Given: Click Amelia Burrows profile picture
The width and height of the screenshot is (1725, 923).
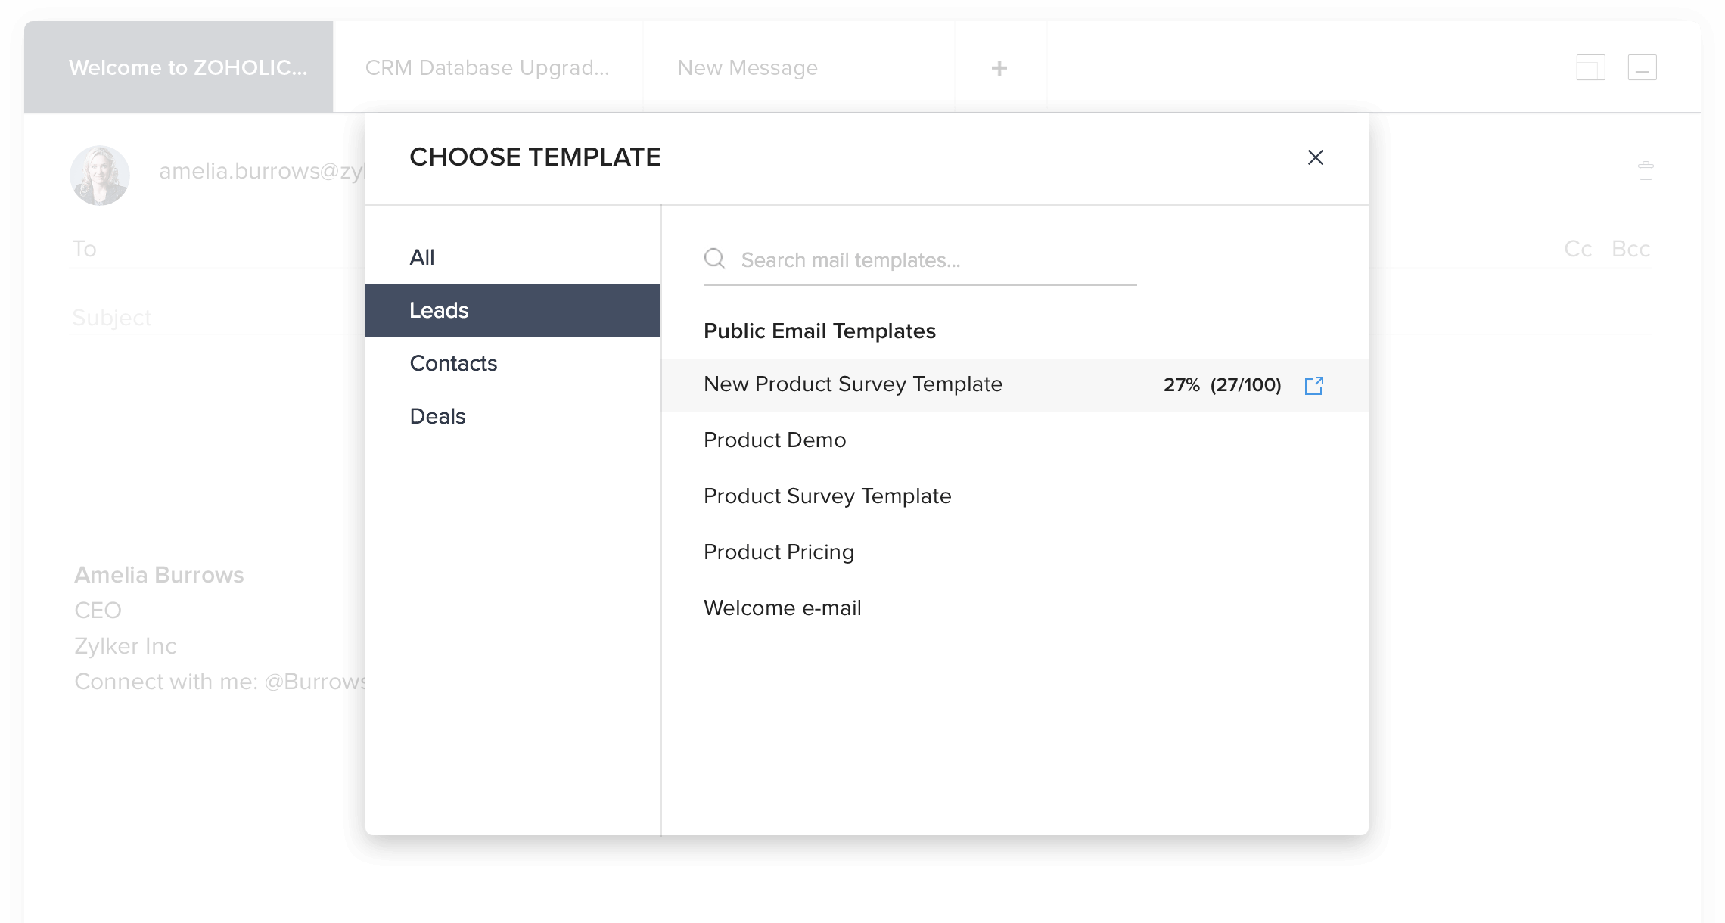Looking at the screenshot, I should pyautogui.click(x=98, y=175).
